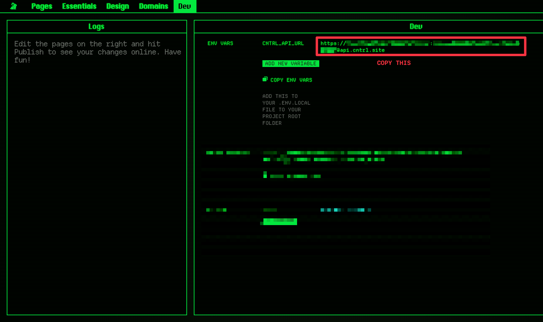Click the ENV VARS section label
The image size is (543, 322).
[x=220, y=43]
